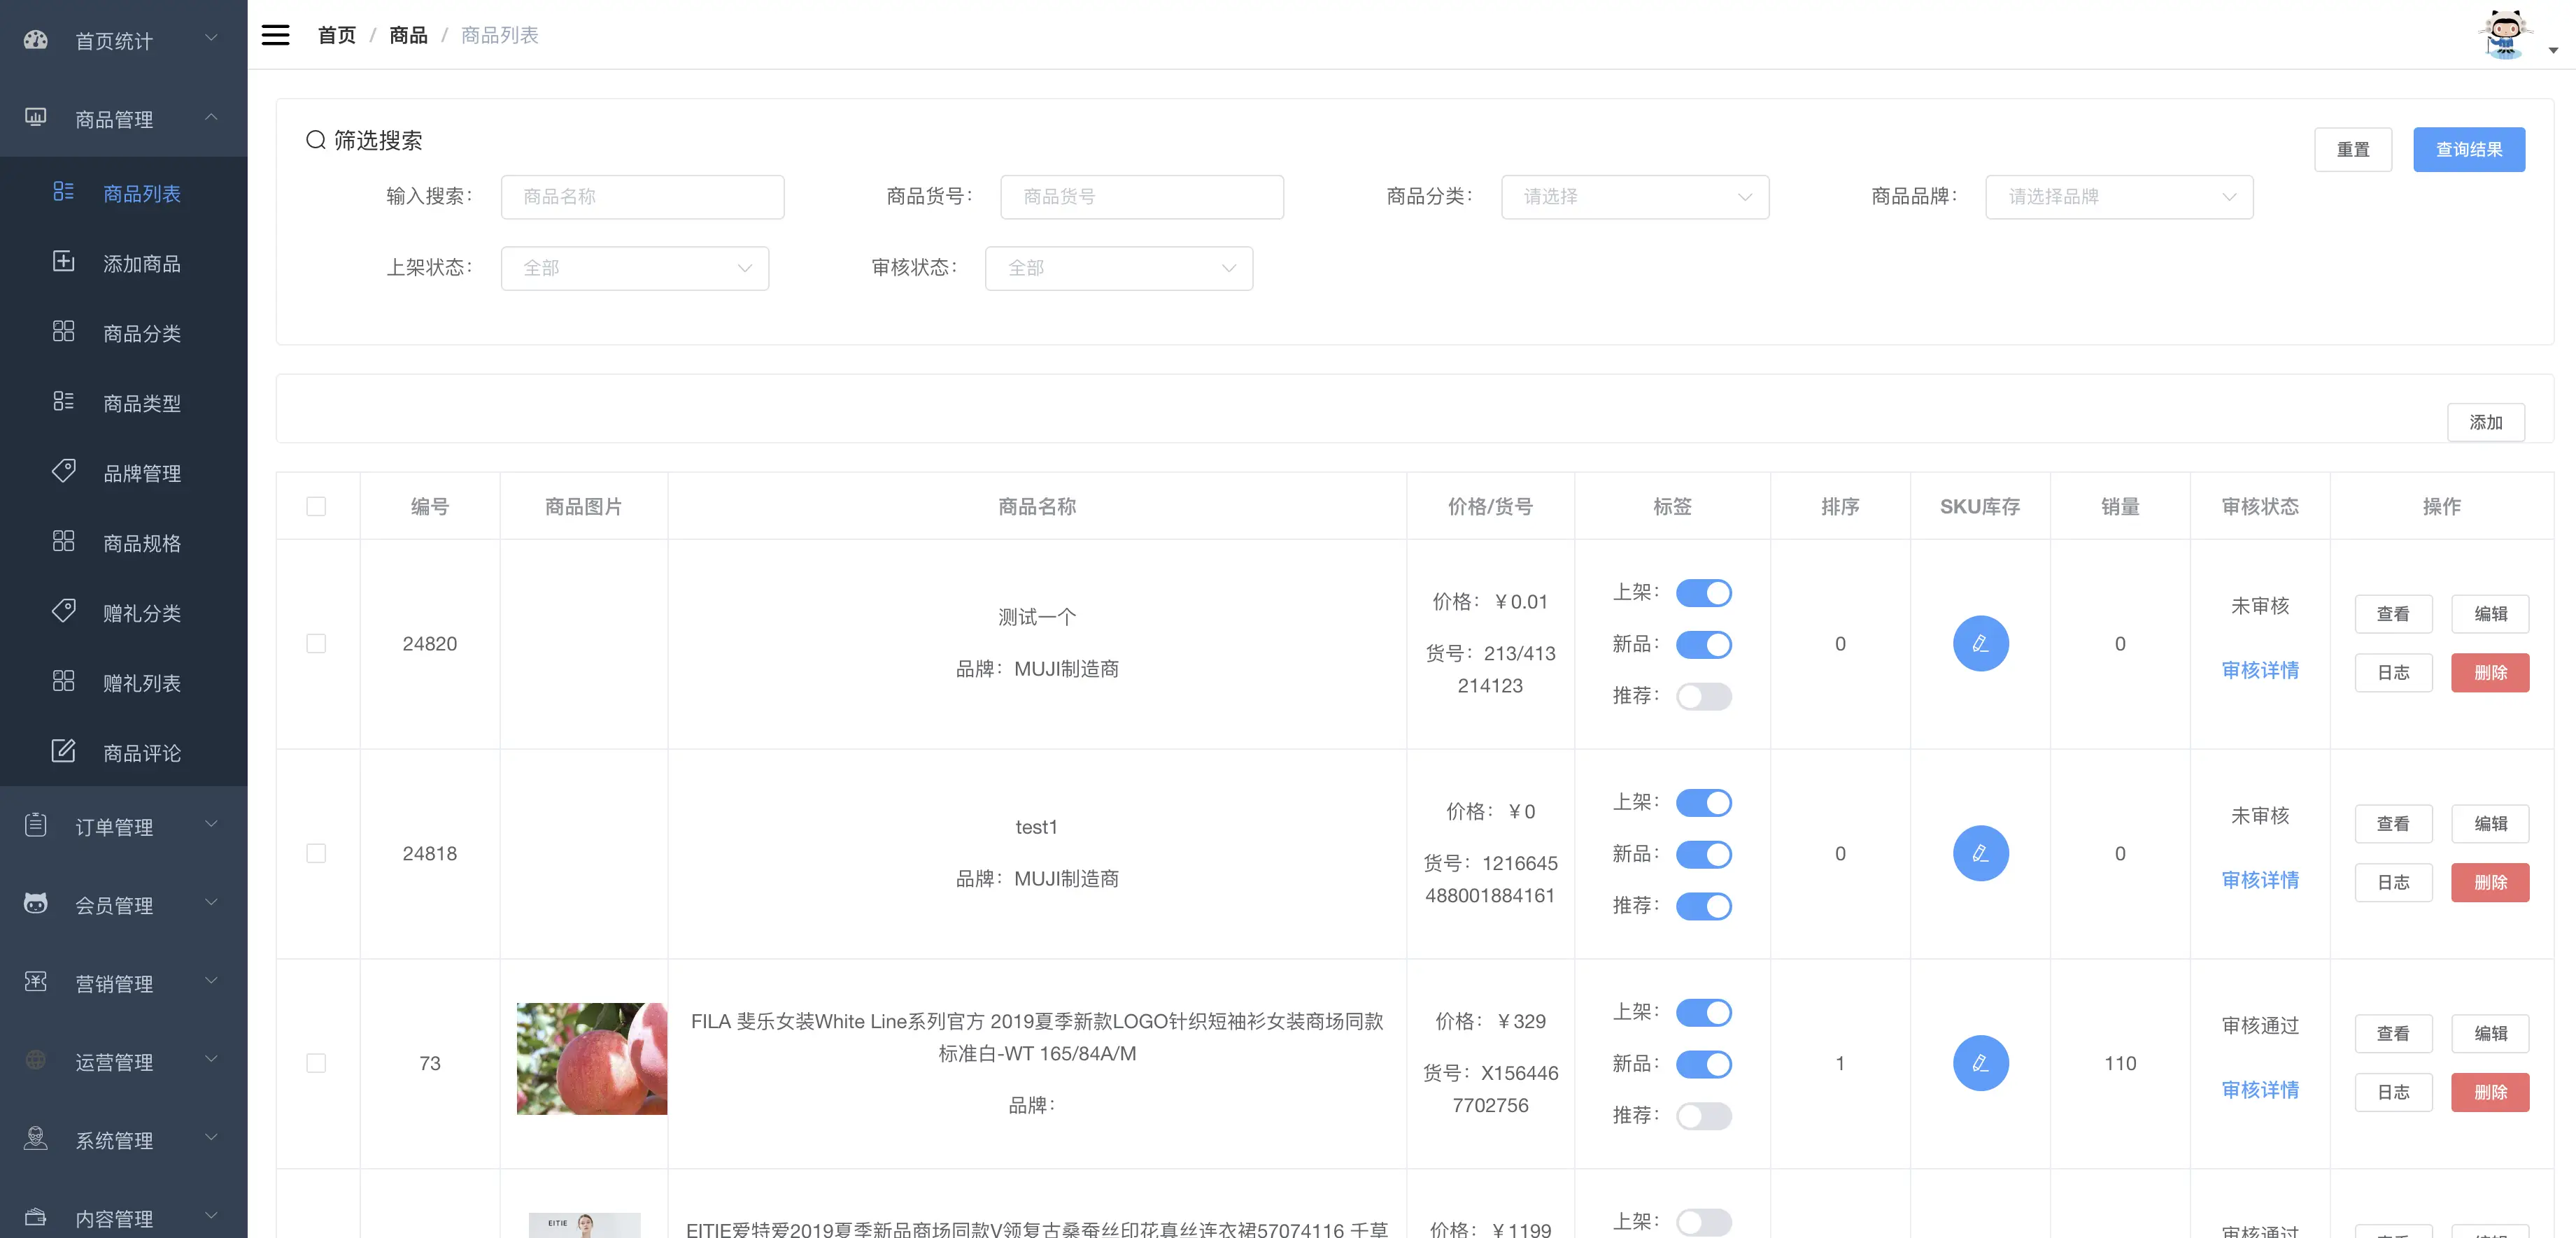This screenshot has height=1238, width=2576.
Task: Open the 上架状态 dropdown
Action: point(635,268)
